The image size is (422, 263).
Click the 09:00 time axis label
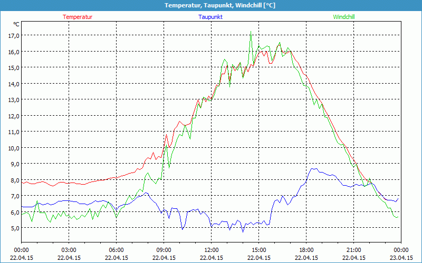164,250
